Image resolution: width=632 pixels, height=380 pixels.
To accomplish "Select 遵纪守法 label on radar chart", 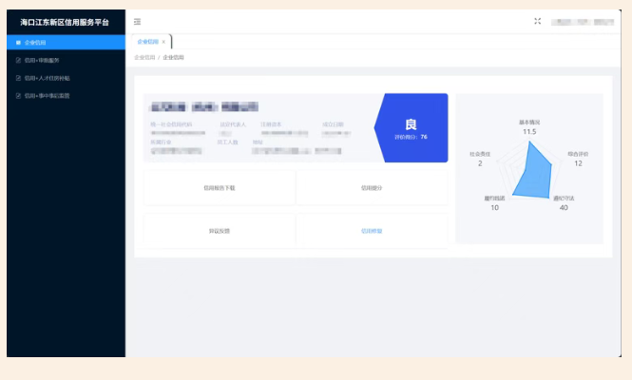I will point(564,198).
